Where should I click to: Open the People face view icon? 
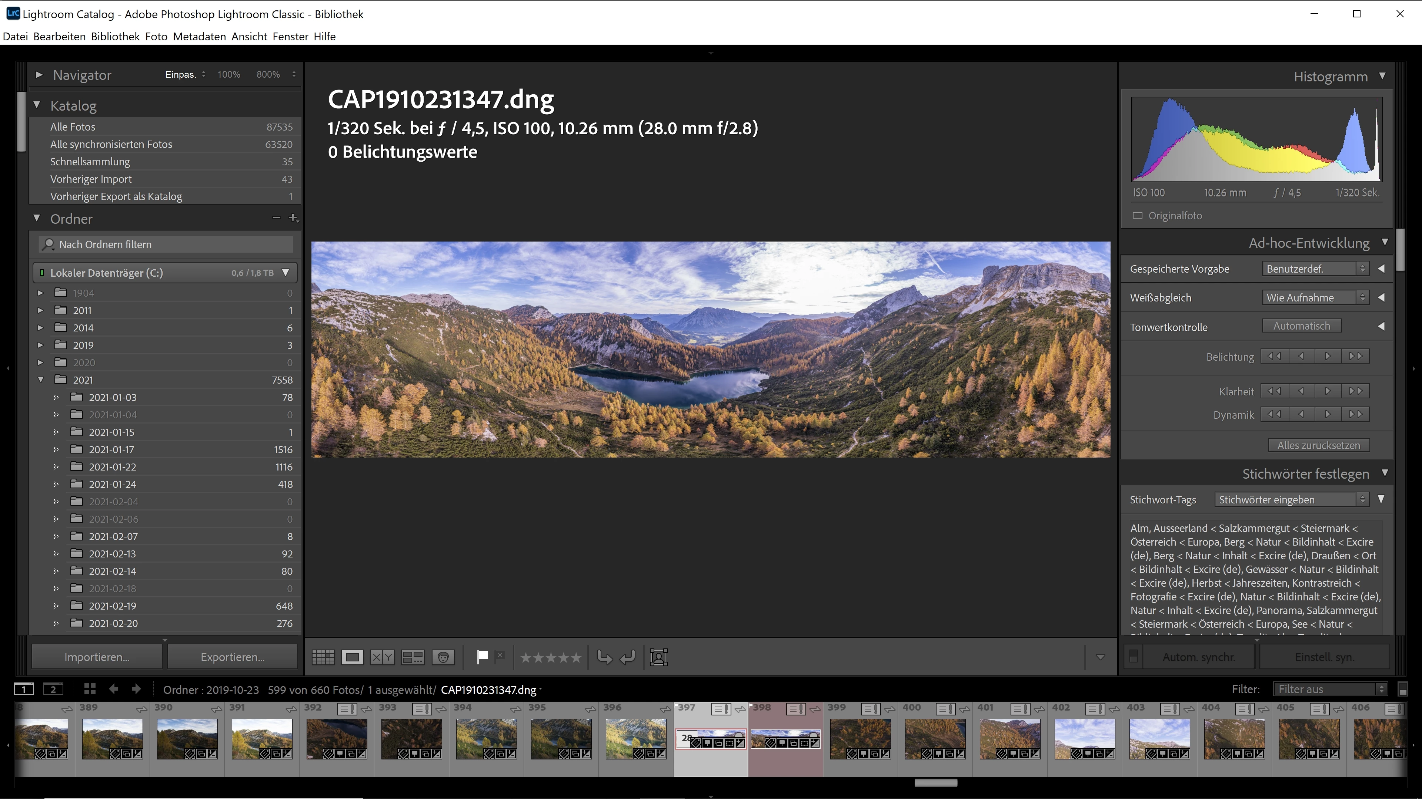point(443,657)
